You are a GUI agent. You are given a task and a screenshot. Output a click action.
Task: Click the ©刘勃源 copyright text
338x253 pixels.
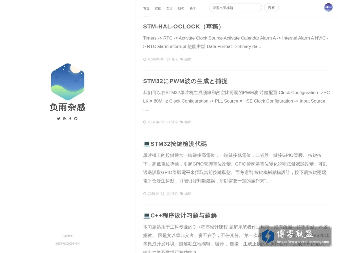pos(68,236)
